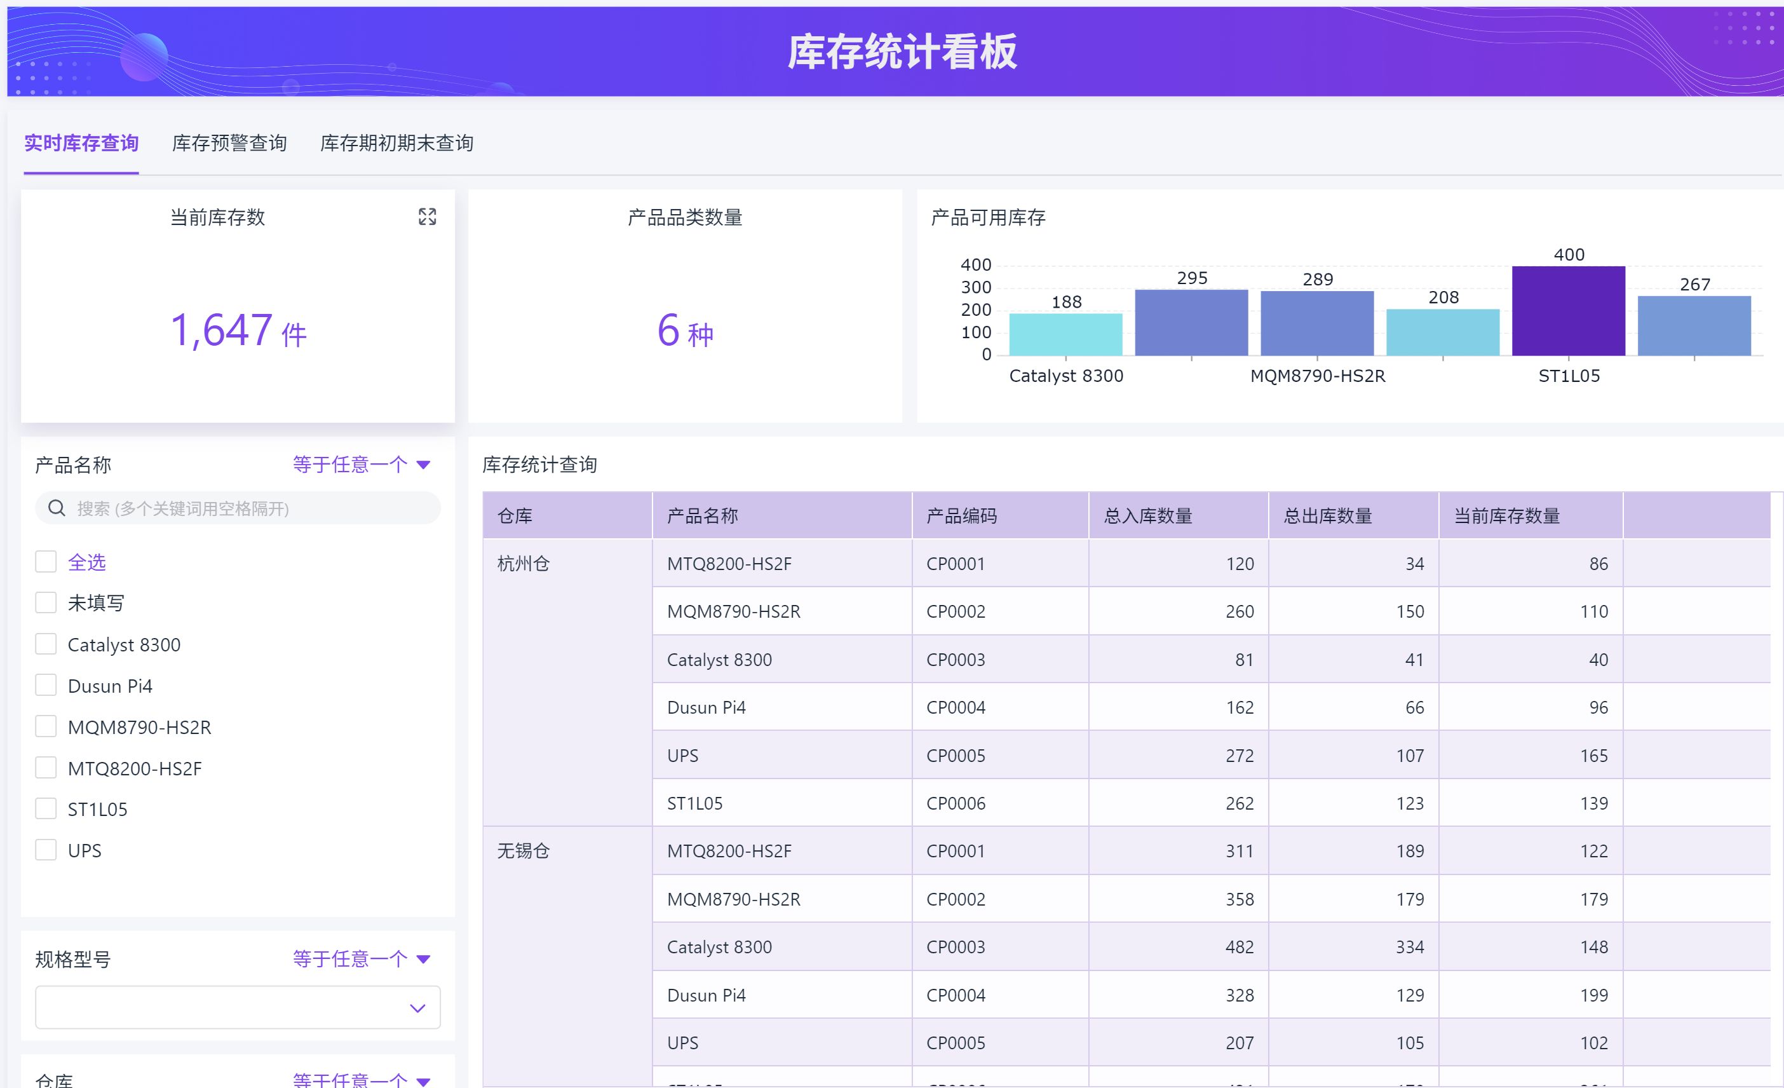The height and width of the screenshot is (1088, 1784).
Task: Click the cyan Catalyst 8300 bar in chart
Action: pyautogui.click(x=1066, y=335)
